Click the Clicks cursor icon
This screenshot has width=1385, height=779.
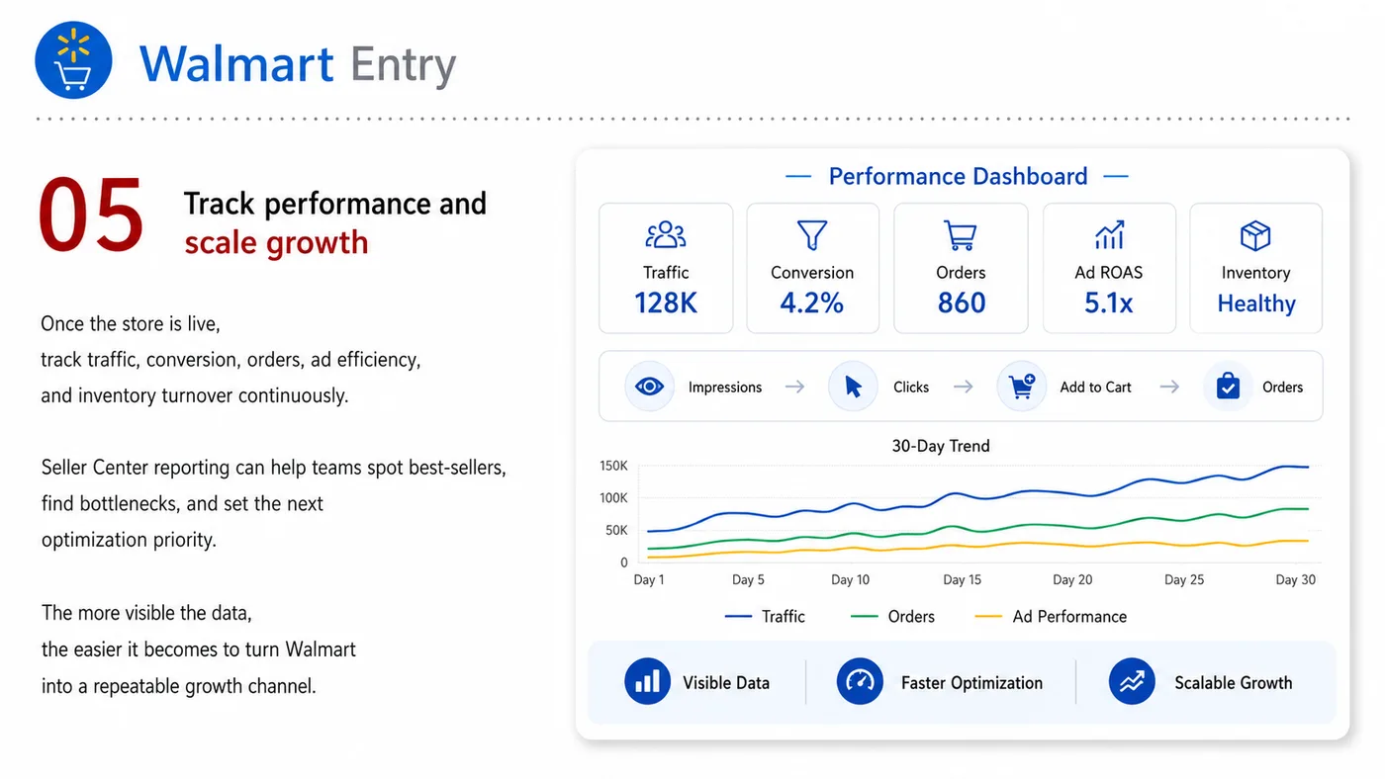[853, 387]
